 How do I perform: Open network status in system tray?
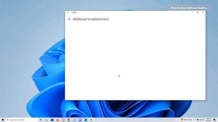coord(201,120)
